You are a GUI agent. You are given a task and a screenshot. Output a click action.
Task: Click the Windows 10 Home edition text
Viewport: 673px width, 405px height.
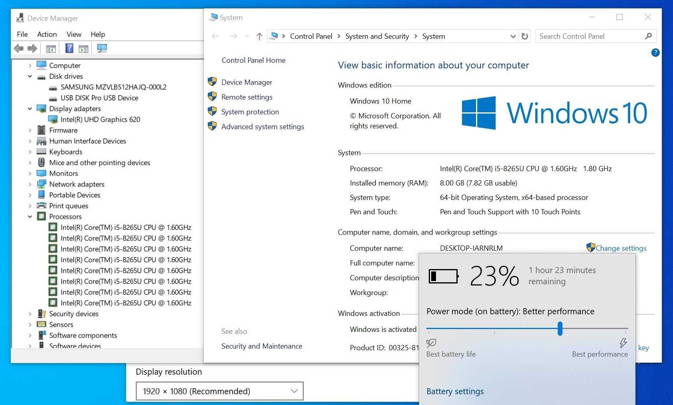pos(380,101)
